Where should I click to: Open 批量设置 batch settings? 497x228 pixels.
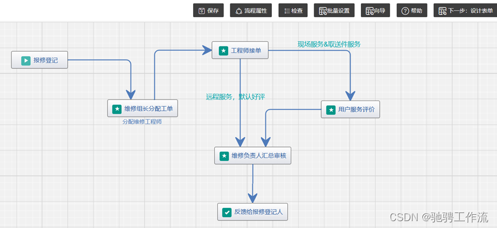[x=334, y=10]
